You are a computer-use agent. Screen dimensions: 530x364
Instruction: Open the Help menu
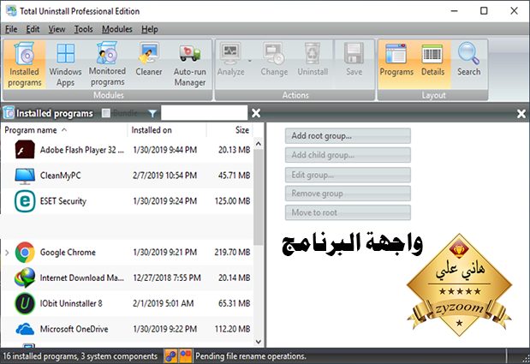[x=149, y=29]
